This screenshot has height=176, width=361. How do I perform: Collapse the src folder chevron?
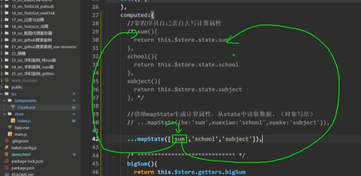pyautogui.click(x=1, y=94)
